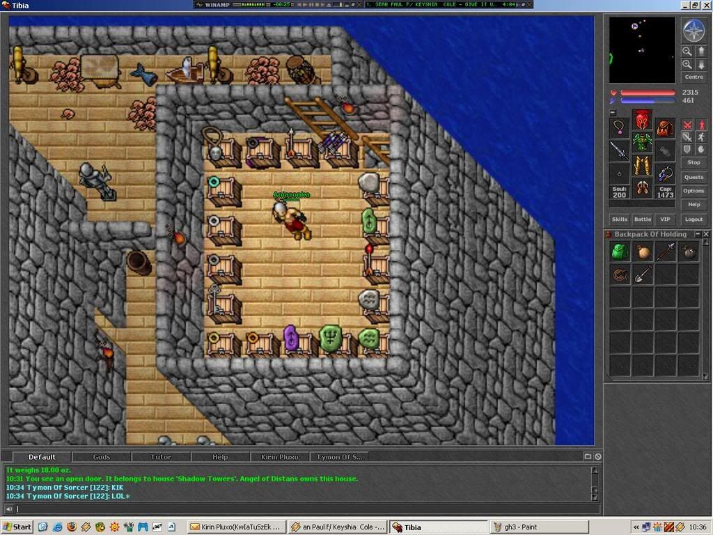
Task: Select the golden legs slot
Action: [642, 164]
